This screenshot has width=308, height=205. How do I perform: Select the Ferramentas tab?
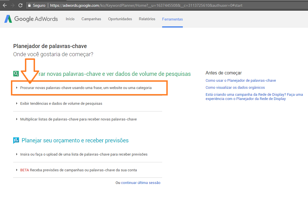click(x=172, y=19)
